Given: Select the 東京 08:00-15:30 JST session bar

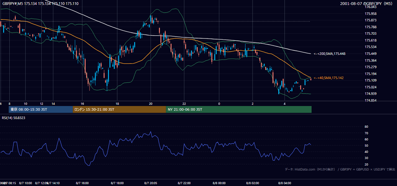Looking at the screenshot, I should click(x=41, y=109).
